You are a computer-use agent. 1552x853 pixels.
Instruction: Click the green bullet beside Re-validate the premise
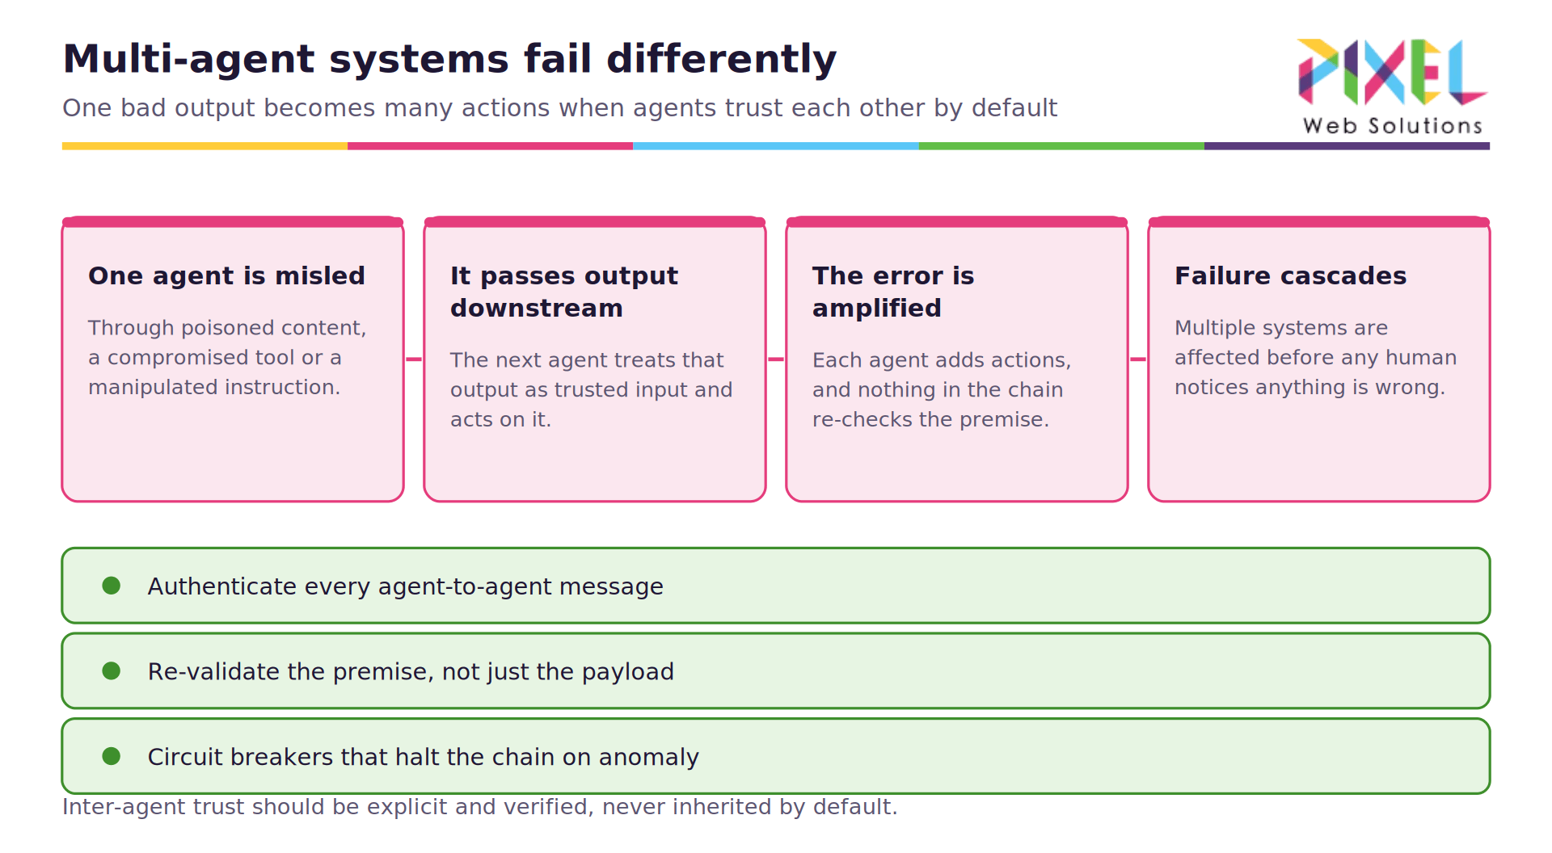click(x=112, y=671)
